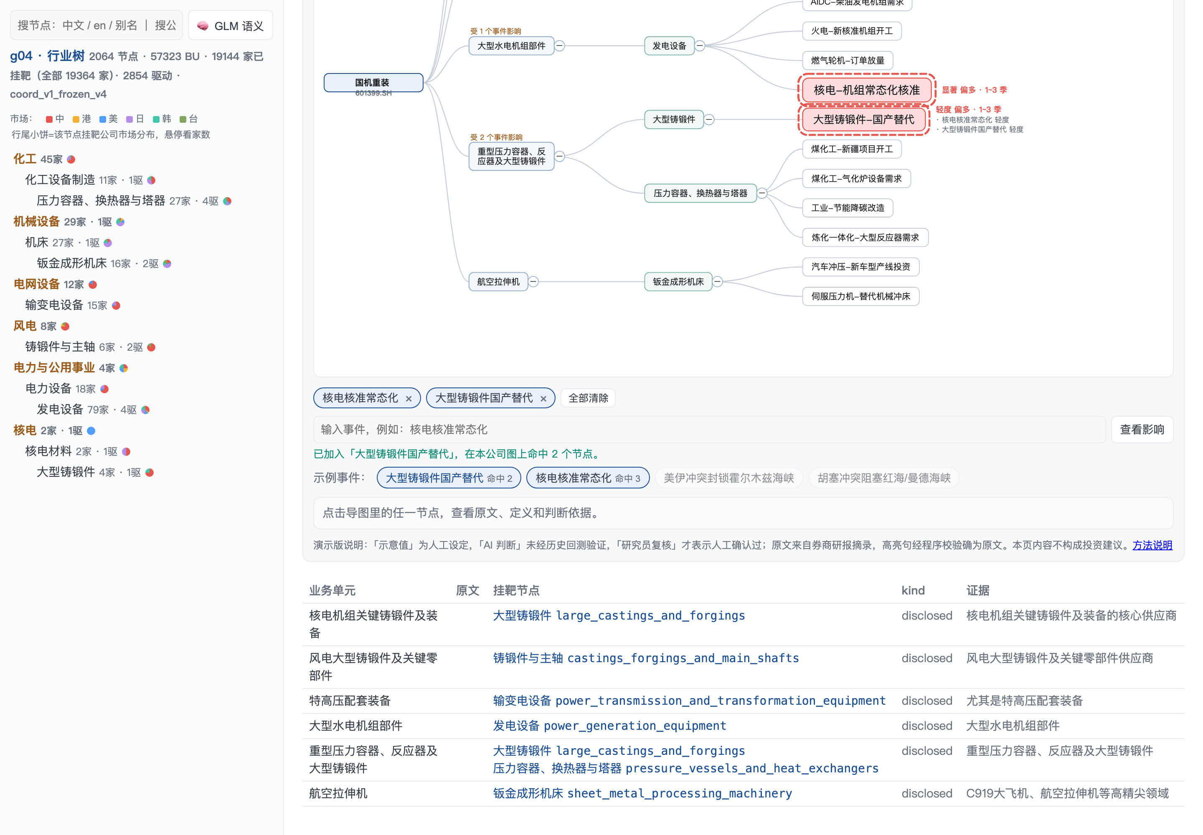Click the 查看影响 button

[x=1142, y=430]
